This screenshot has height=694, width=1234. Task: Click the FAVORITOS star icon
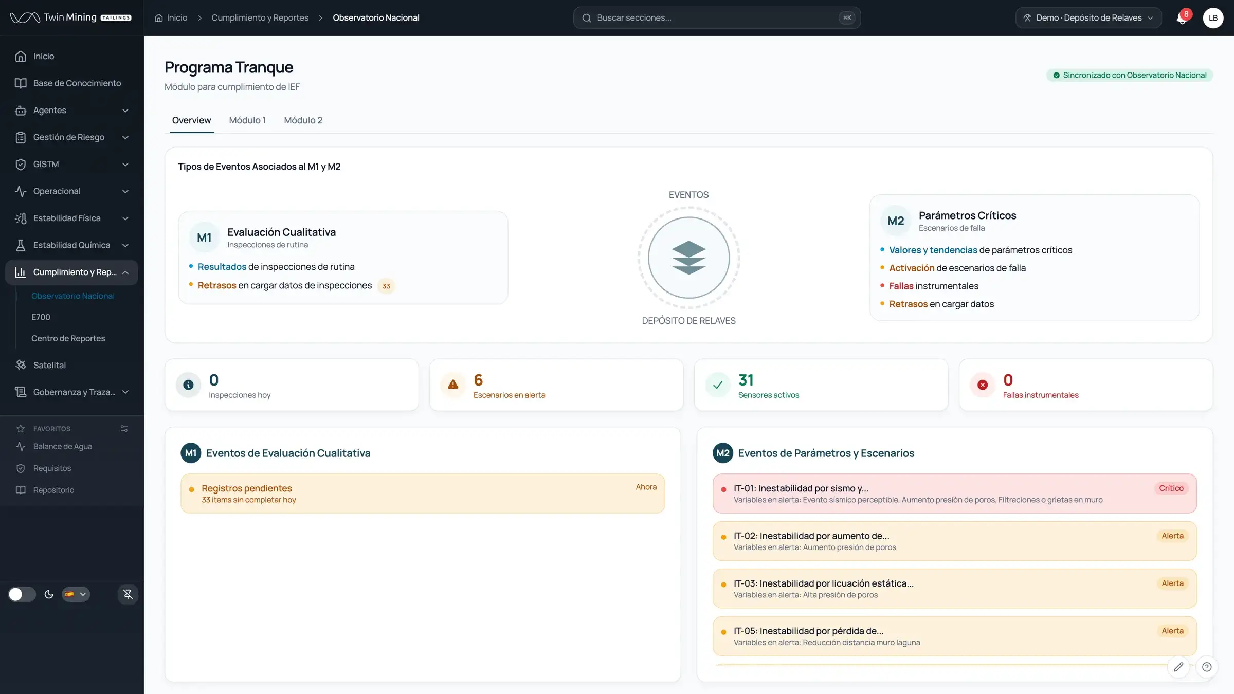(x=21, y=428)
